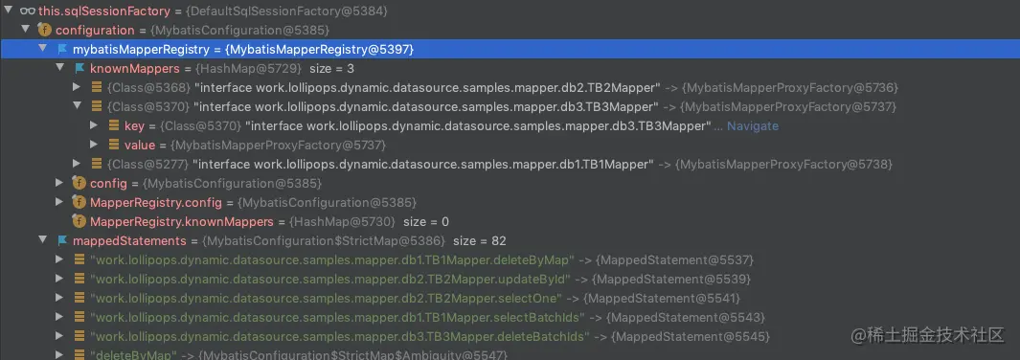Select the knownMappers HashMap@5729 row
Screen dimensions: 1020x360
pos(510,68)
